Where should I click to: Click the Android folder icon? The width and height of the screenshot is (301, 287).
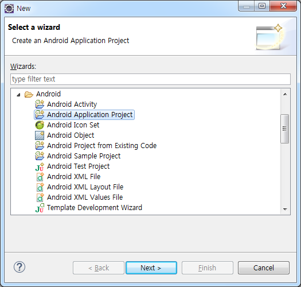point(29,94)
